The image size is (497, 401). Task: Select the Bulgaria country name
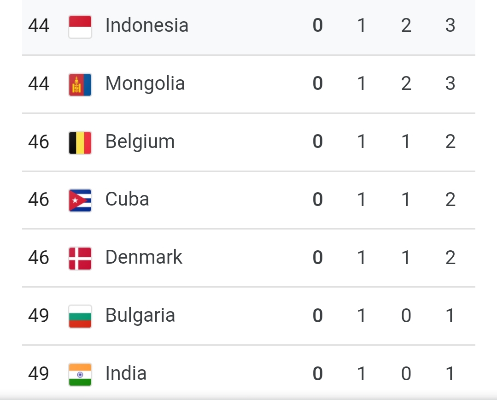140,316
